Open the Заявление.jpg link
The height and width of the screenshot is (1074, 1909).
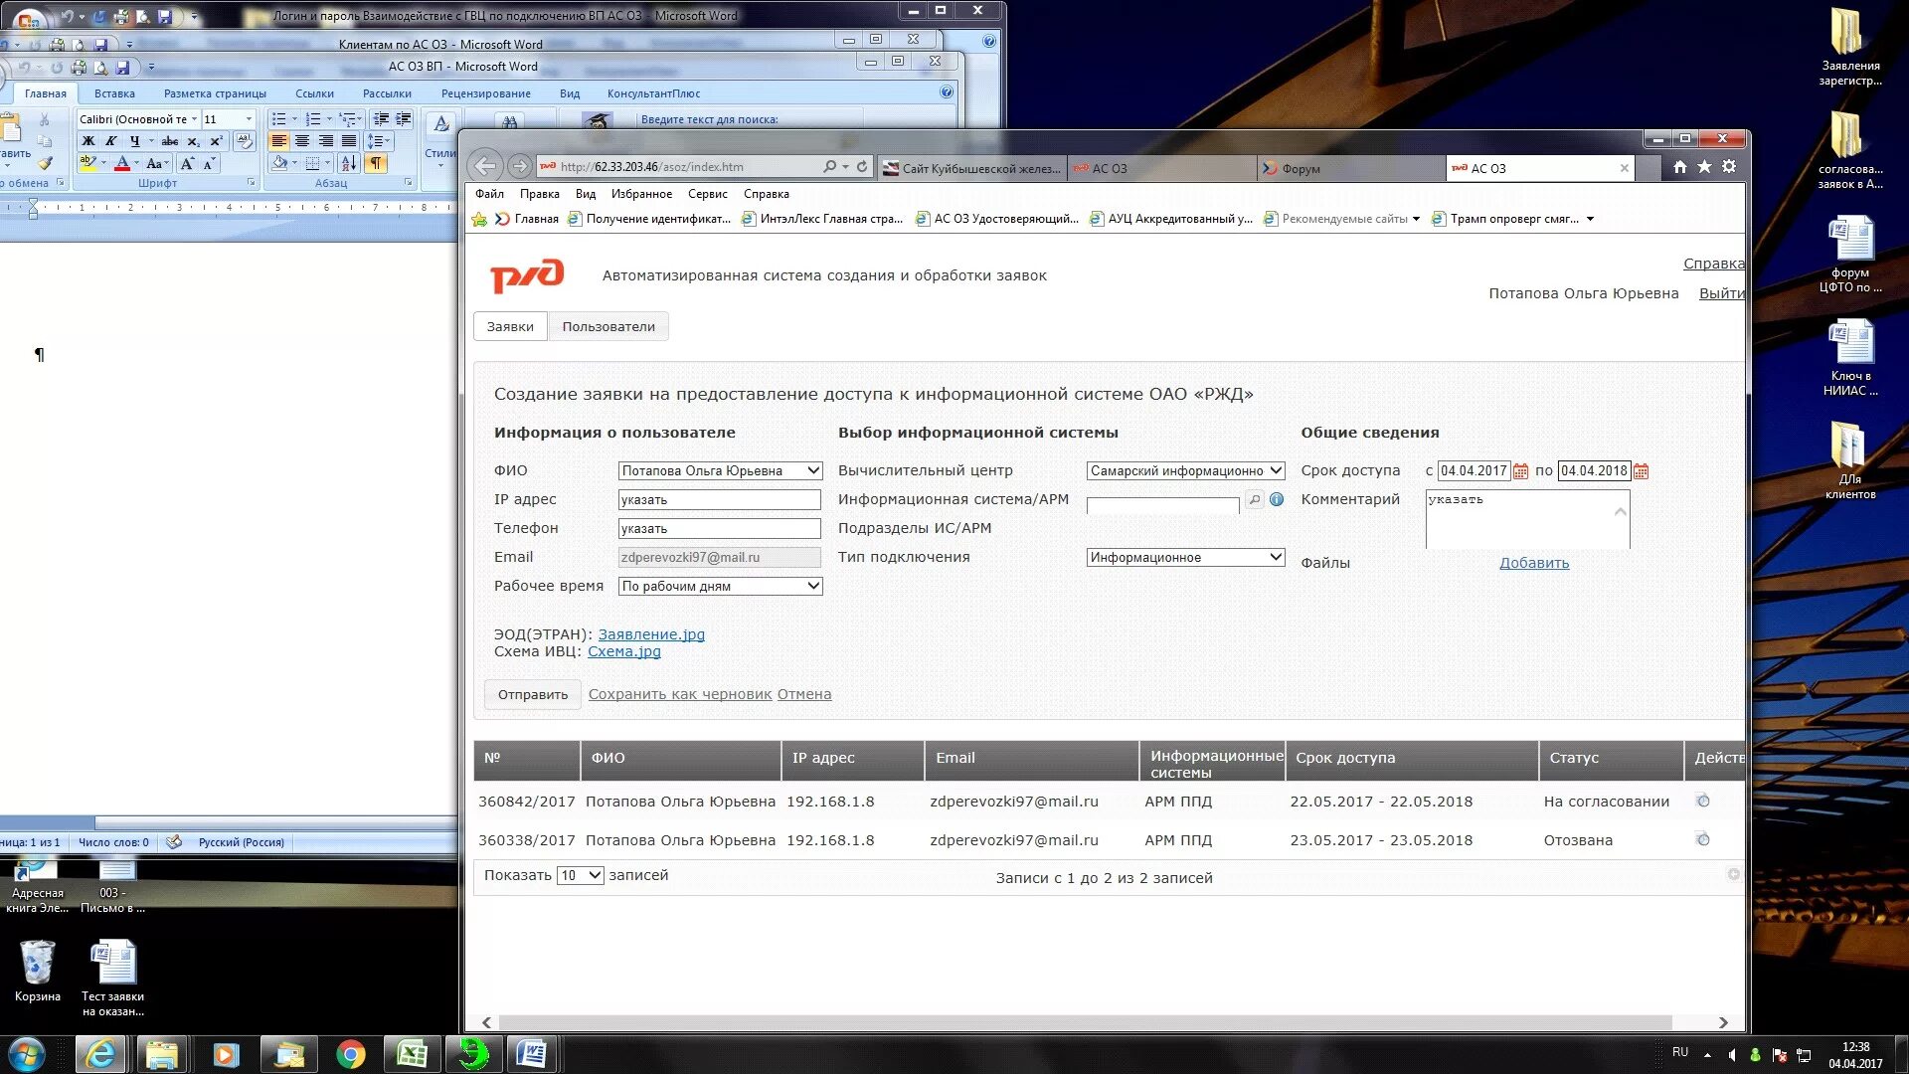click(x=651, y=634)
